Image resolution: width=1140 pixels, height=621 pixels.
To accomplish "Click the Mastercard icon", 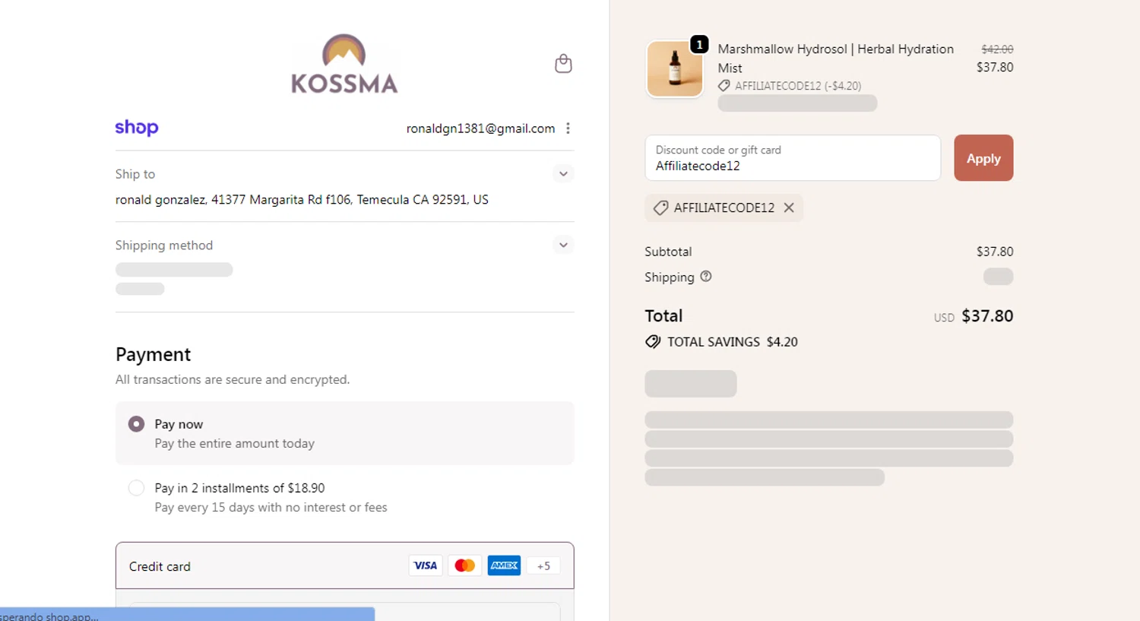I will coord(464,566).
